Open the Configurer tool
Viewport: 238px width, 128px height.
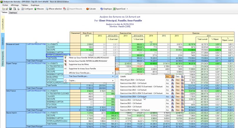point(27,9)
